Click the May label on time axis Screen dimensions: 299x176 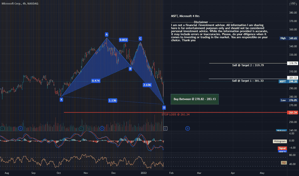(x=262, y=173)
